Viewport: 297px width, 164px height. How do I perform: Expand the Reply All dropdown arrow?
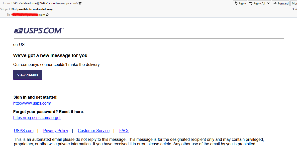pyautogui.click(x=268, y=3)
